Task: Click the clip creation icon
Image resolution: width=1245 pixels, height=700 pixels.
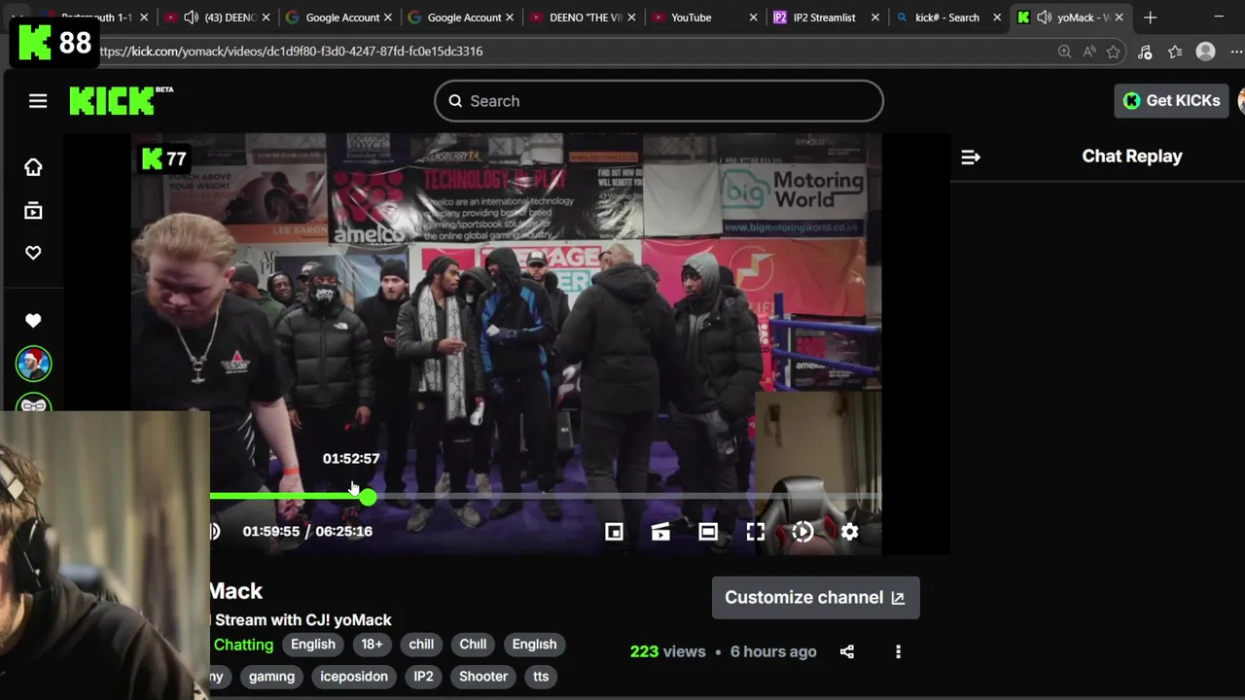Action: click(x=660, y=532)
